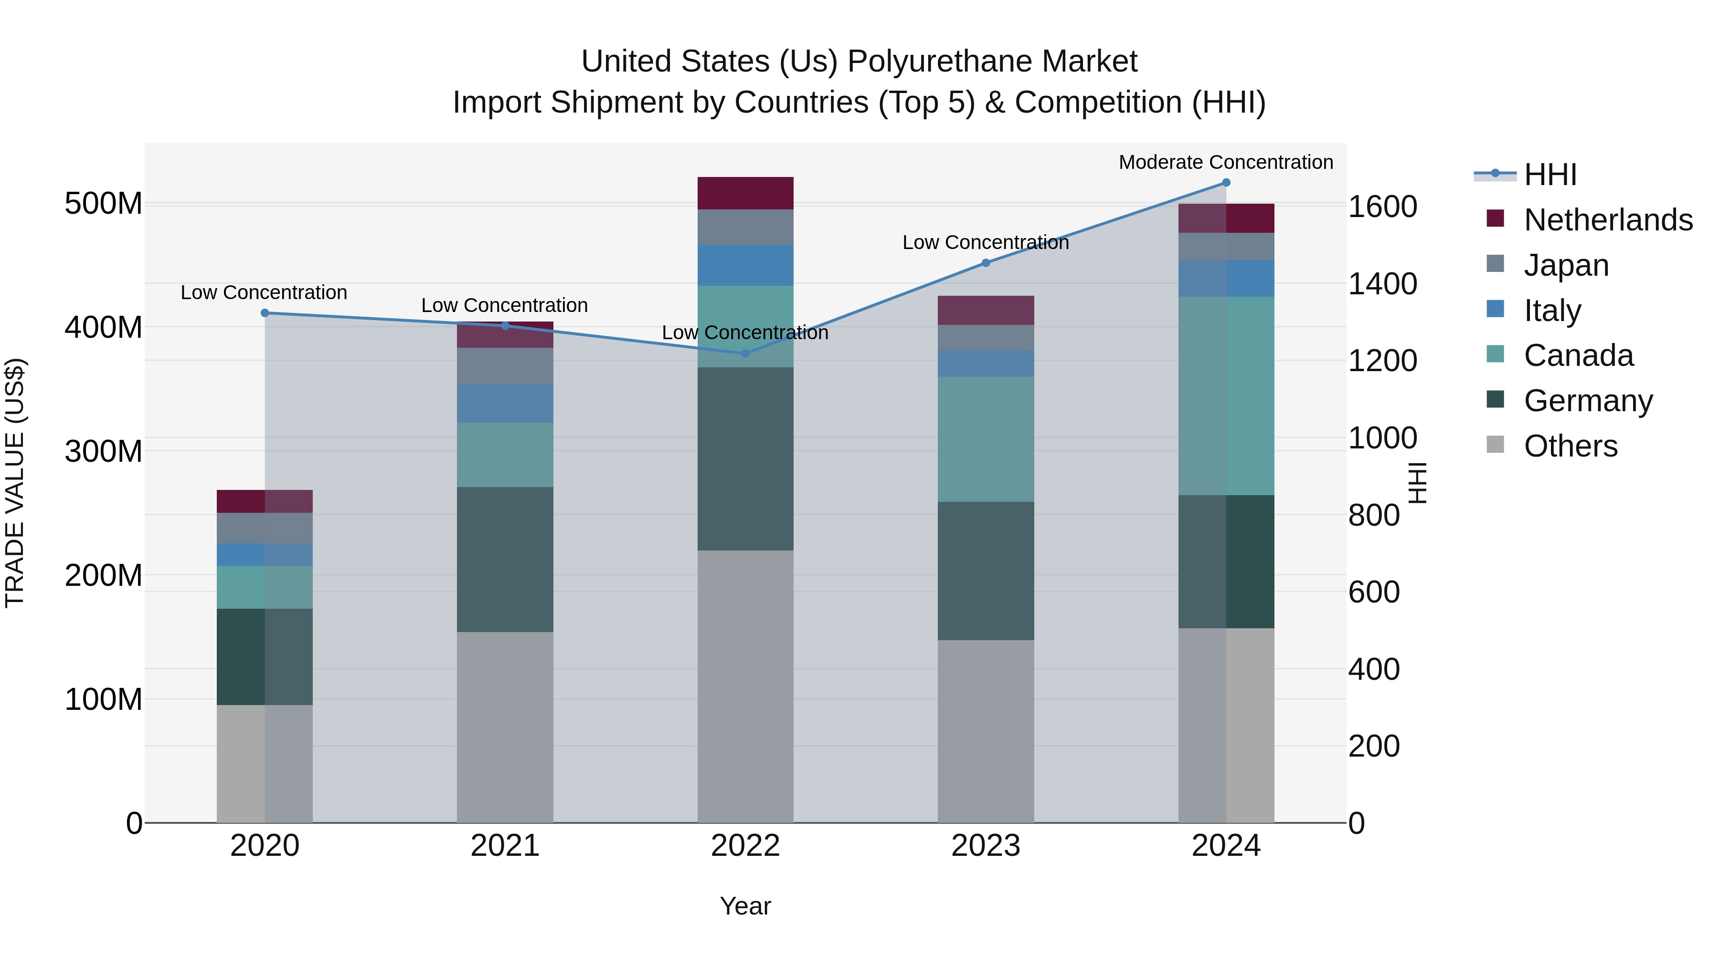Click the 2024 Canada bar segment
This screenshot has width=1719, height=966.
coord(1227,396)
